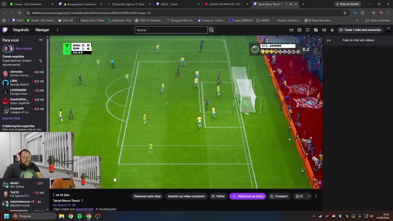Viewport: 393px width, 221px height.
Task: Show more hidden bookmarks chevron
Action: click(x=357, y=21)
